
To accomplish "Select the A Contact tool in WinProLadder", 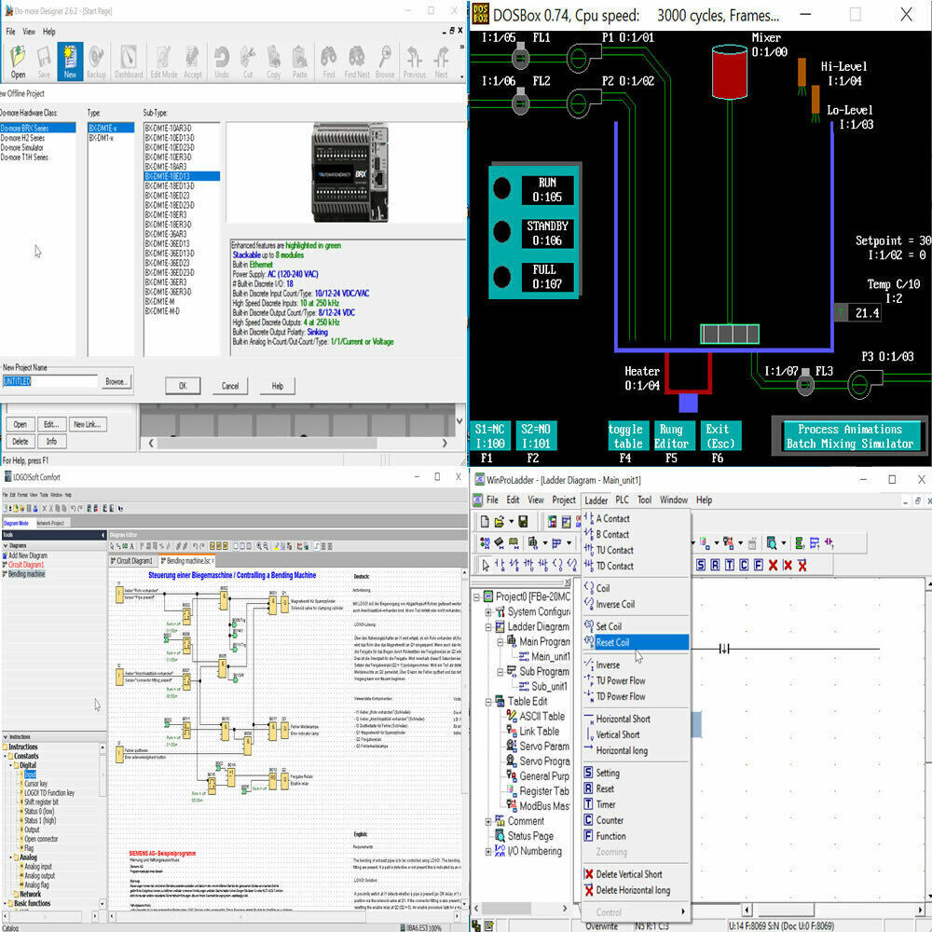I will pyautogui.click(x=615, y=518).
